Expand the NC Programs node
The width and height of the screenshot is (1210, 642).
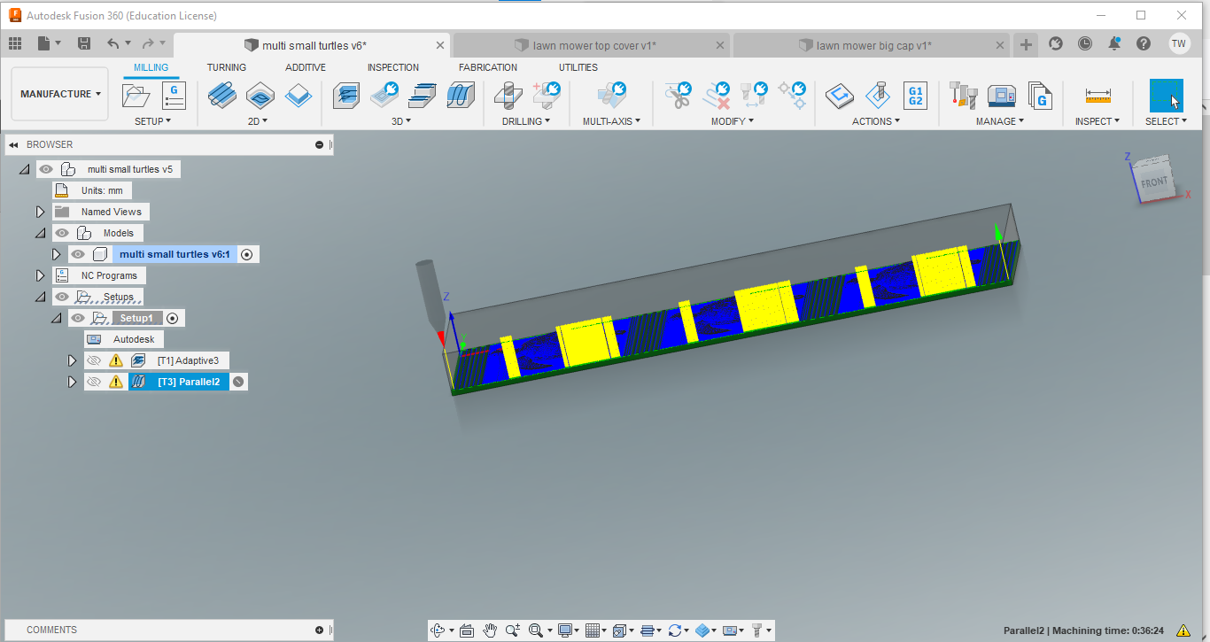click(40, 275)
